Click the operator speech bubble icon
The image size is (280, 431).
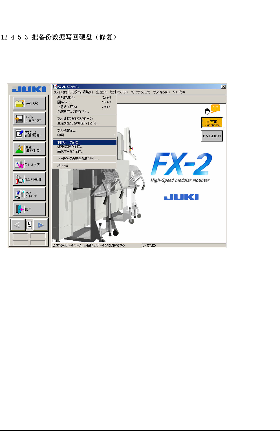point(212,110)
